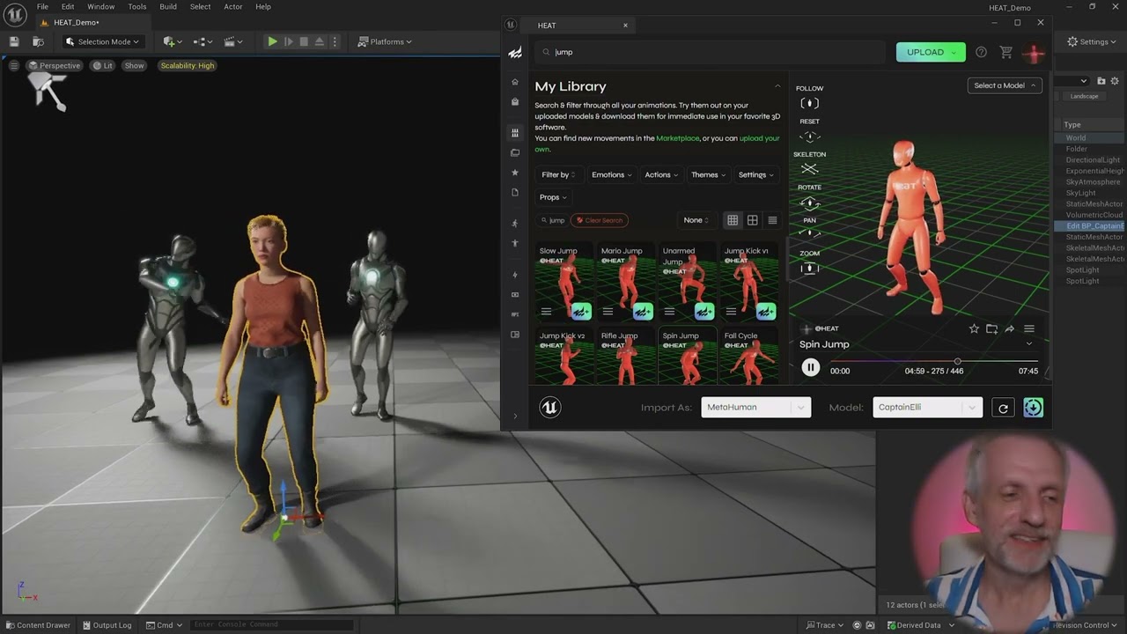Open the Window menu
Screen dimensions: 1127x634
pyautogui.click(x=100, y=6)
